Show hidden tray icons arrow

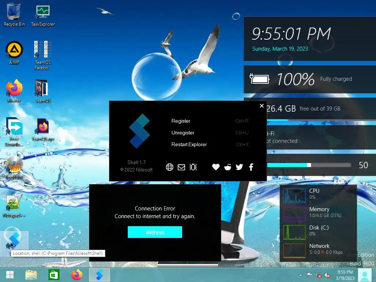(300, 275)
